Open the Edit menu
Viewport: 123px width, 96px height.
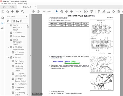tap(5, 4)
